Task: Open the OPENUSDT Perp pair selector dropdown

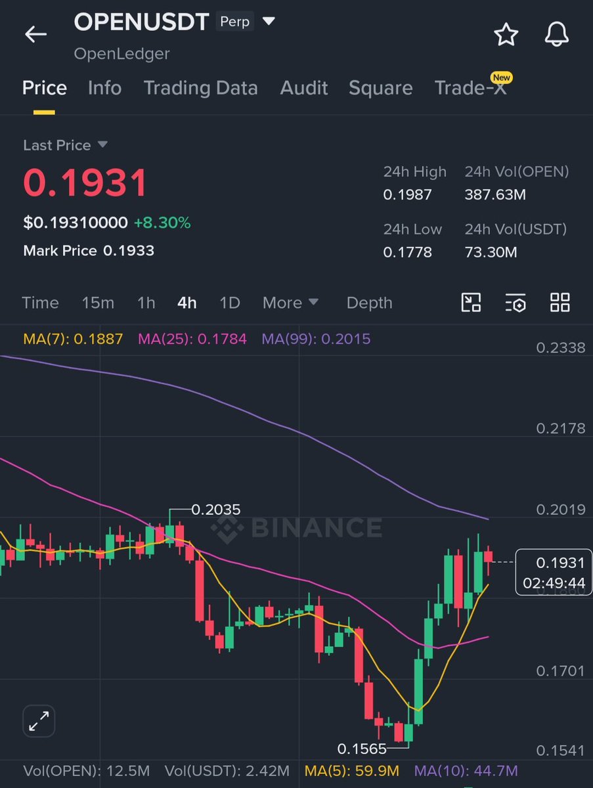Action: (x=269, y=22)
